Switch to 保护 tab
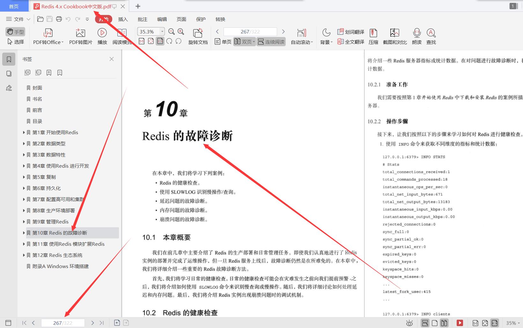Screen dimensions: 523x328 pos(201,19)
